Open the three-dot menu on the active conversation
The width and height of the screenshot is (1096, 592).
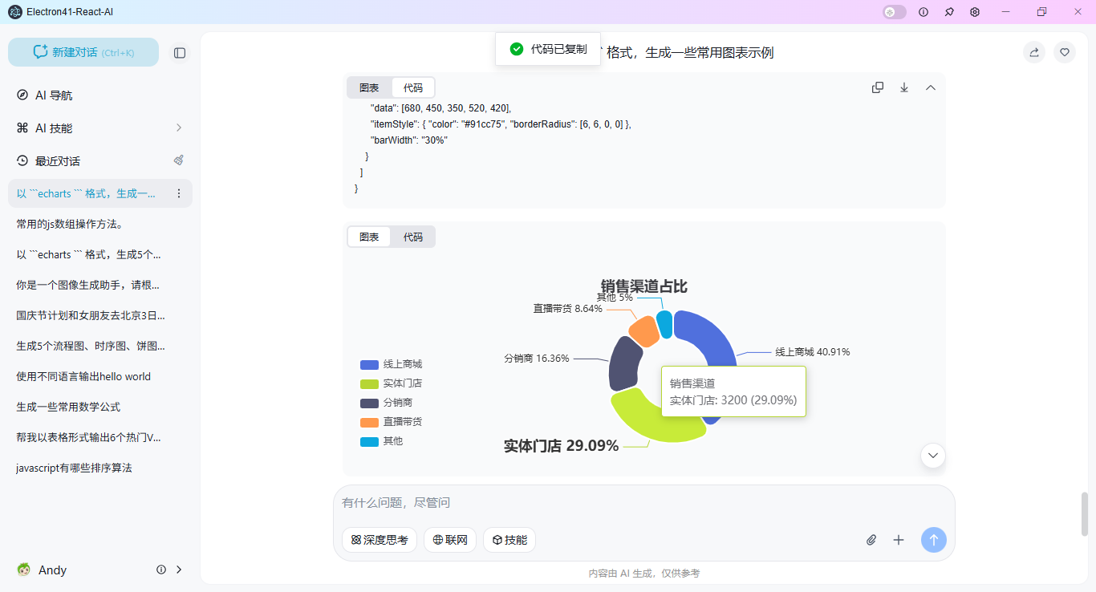(179, 193)
